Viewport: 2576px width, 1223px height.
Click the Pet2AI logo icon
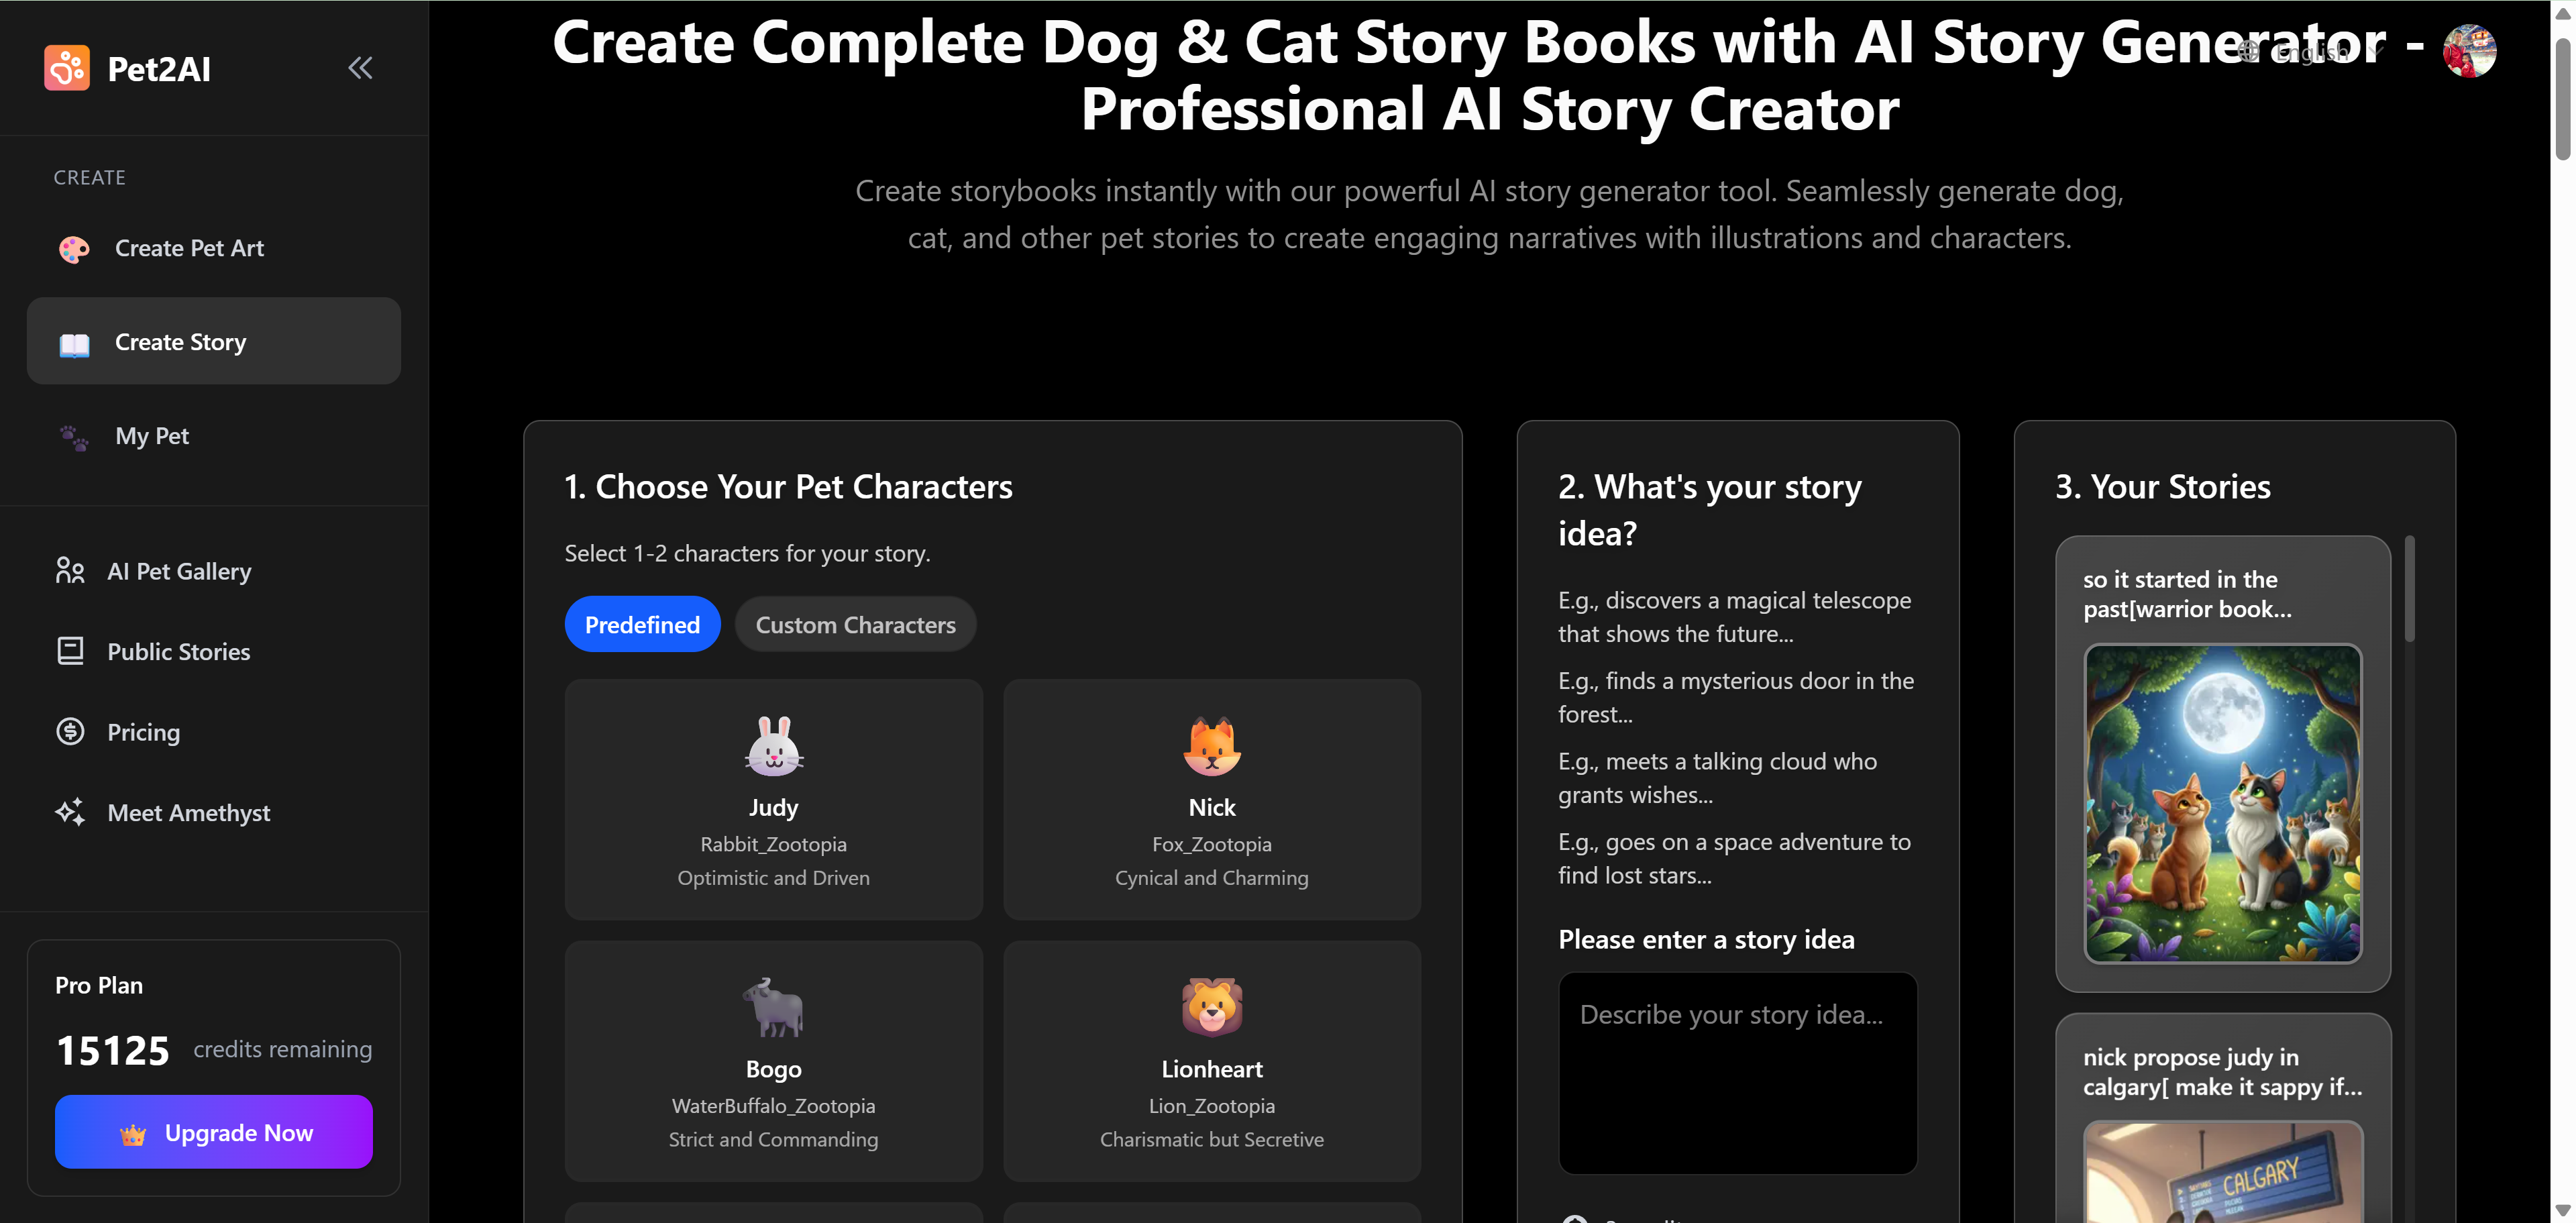pos(66,67)
